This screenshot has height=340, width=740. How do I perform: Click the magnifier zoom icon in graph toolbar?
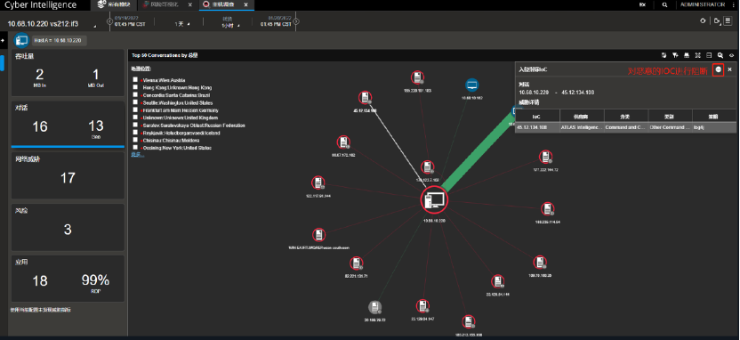(x=720, y=55)
